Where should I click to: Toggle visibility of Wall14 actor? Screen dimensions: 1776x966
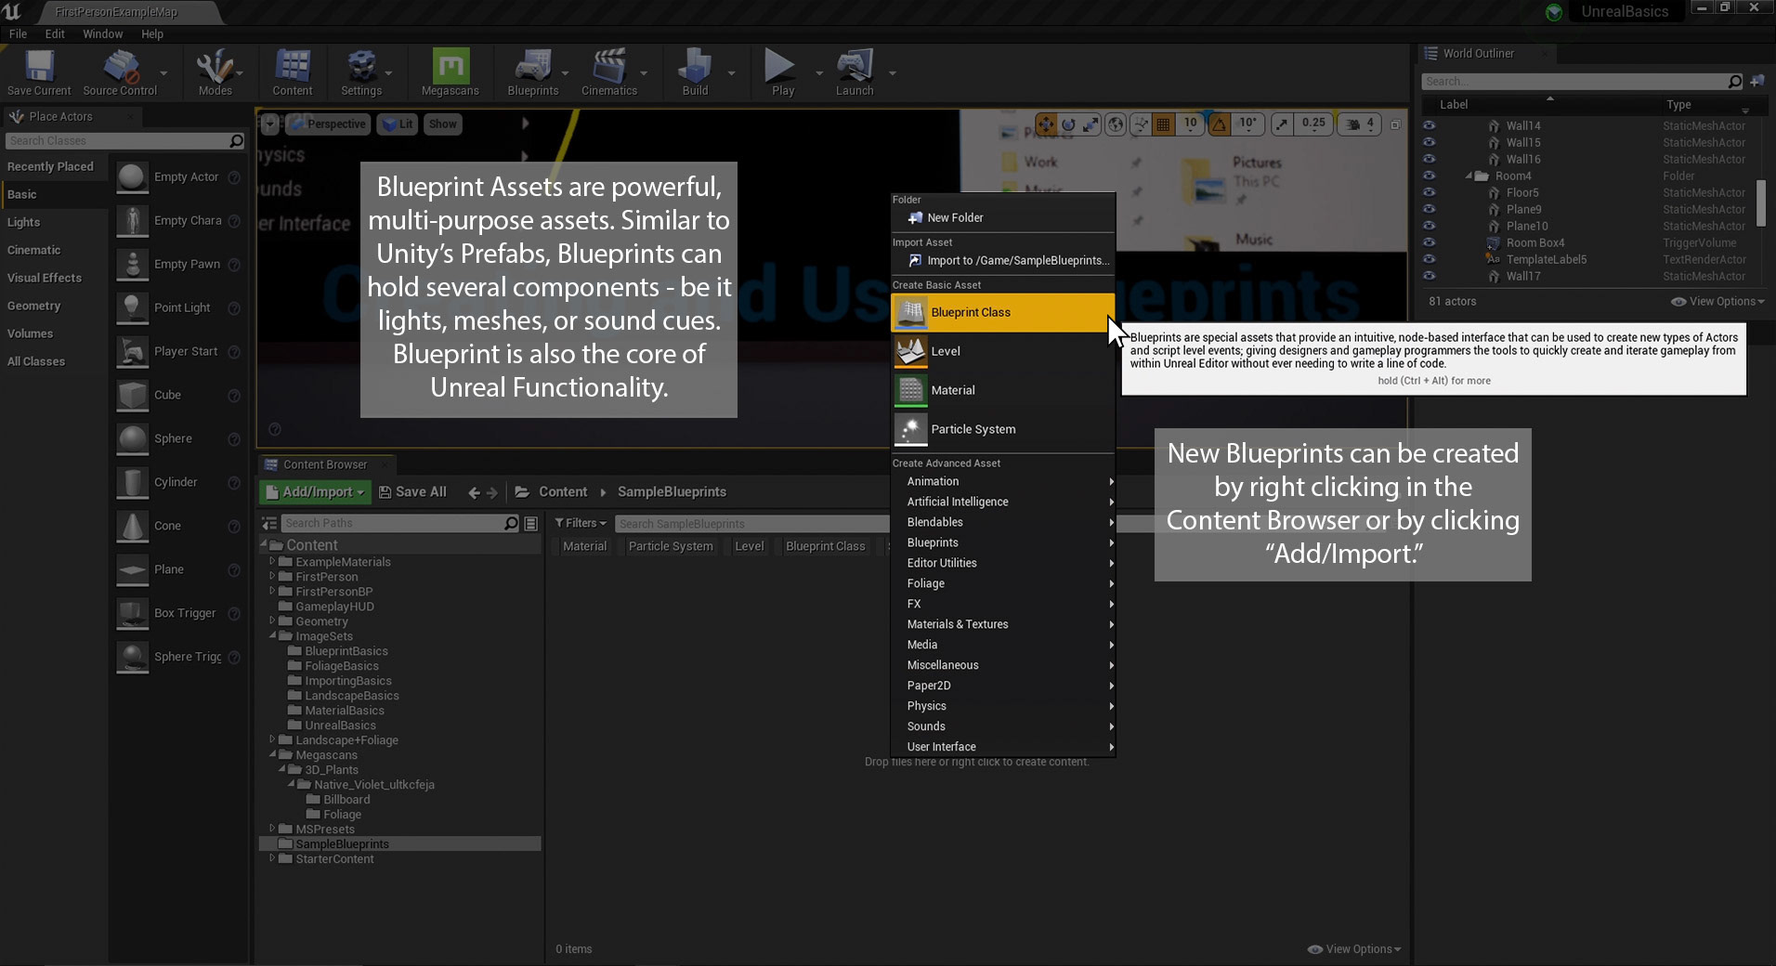click(x=1429, y=125)
